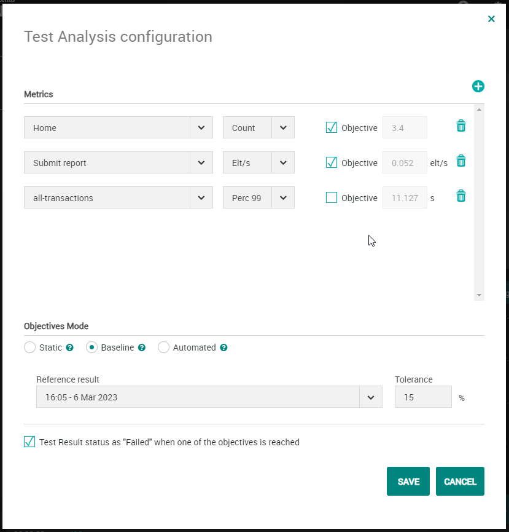Expand the Elt/s statistic dropdown
The height and width of the screenshot is (532, 509).
point(283,163)
